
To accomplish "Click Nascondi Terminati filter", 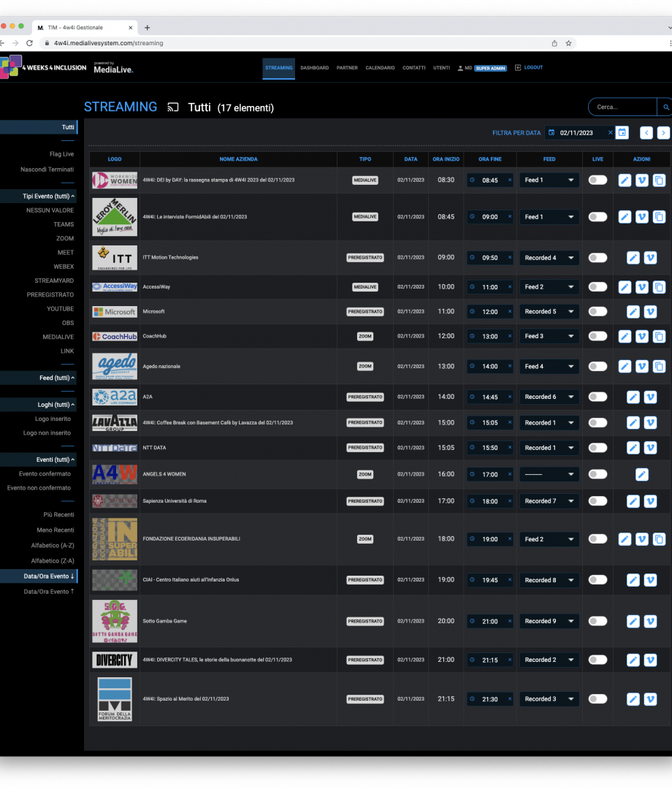I will [47, 169].
